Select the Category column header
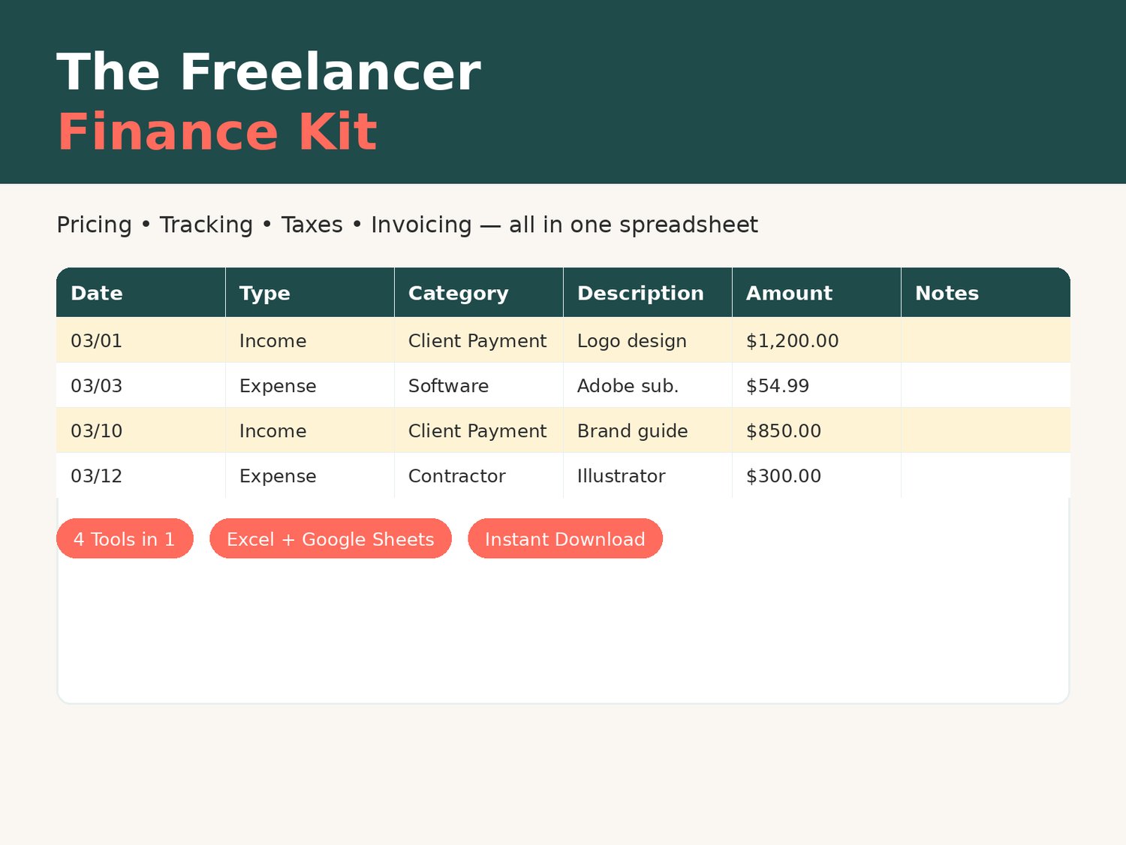 [479, 292]
